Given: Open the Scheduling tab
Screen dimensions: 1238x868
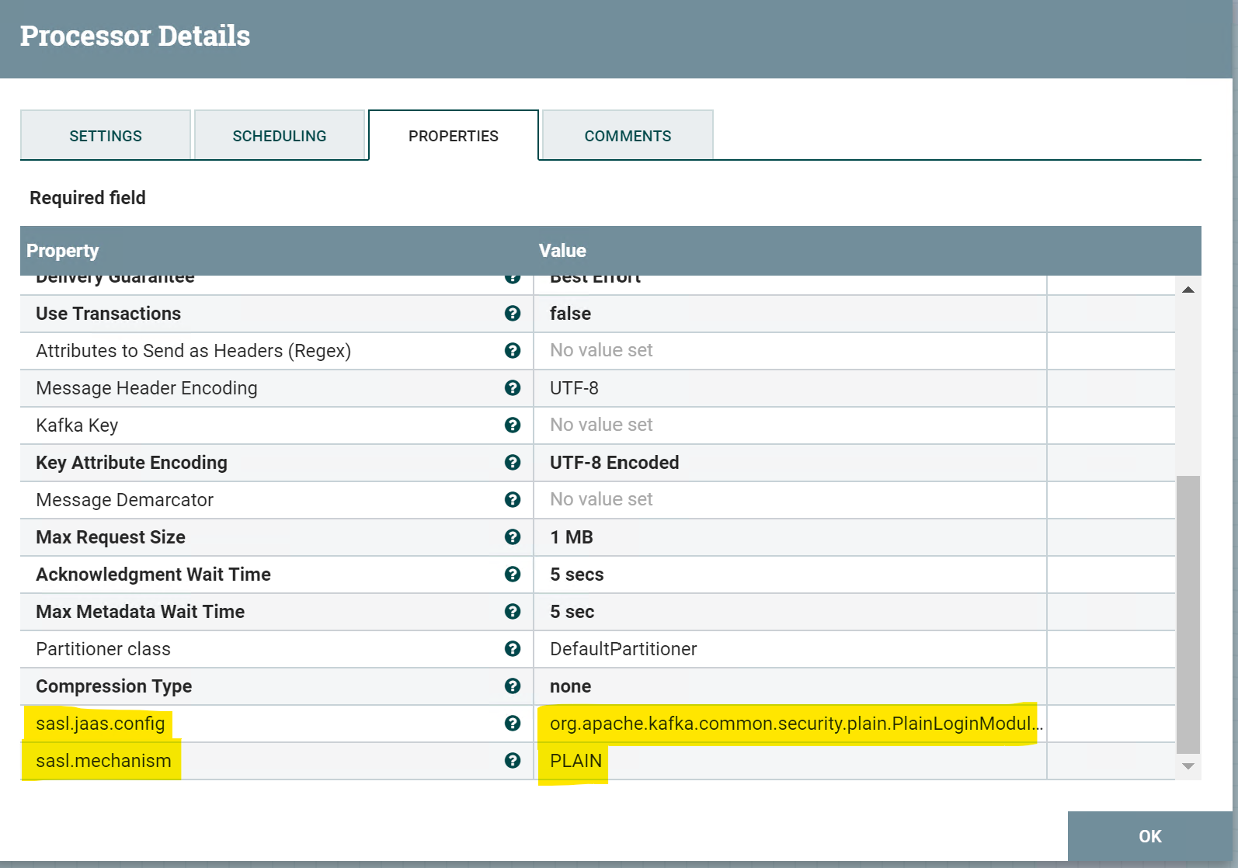Looking at the screenshot, I should click(x=280, y=135).
